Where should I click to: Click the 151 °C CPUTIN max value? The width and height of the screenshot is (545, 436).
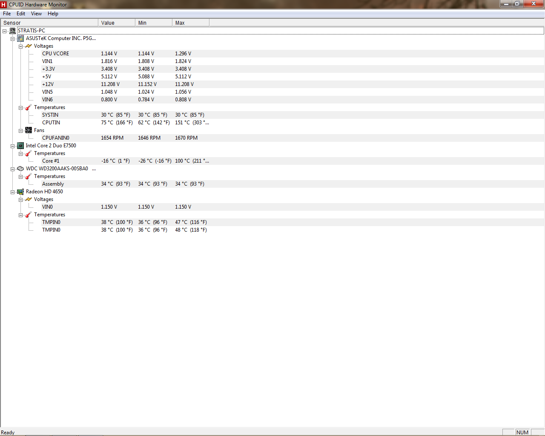192,123
